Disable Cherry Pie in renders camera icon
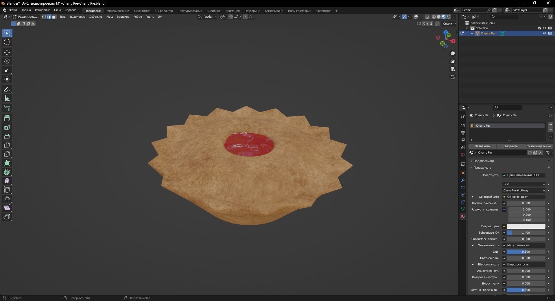Image resolution: width=555 pixels, height=301 pixels. (550, 33)
